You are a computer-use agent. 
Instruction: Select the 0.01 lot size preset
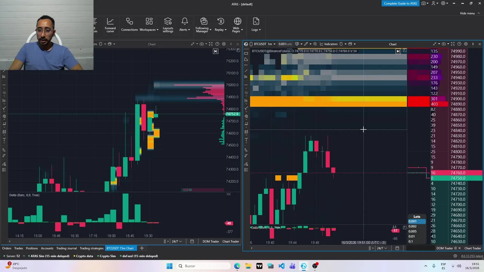pyautogui.click(x=417, y=236)
